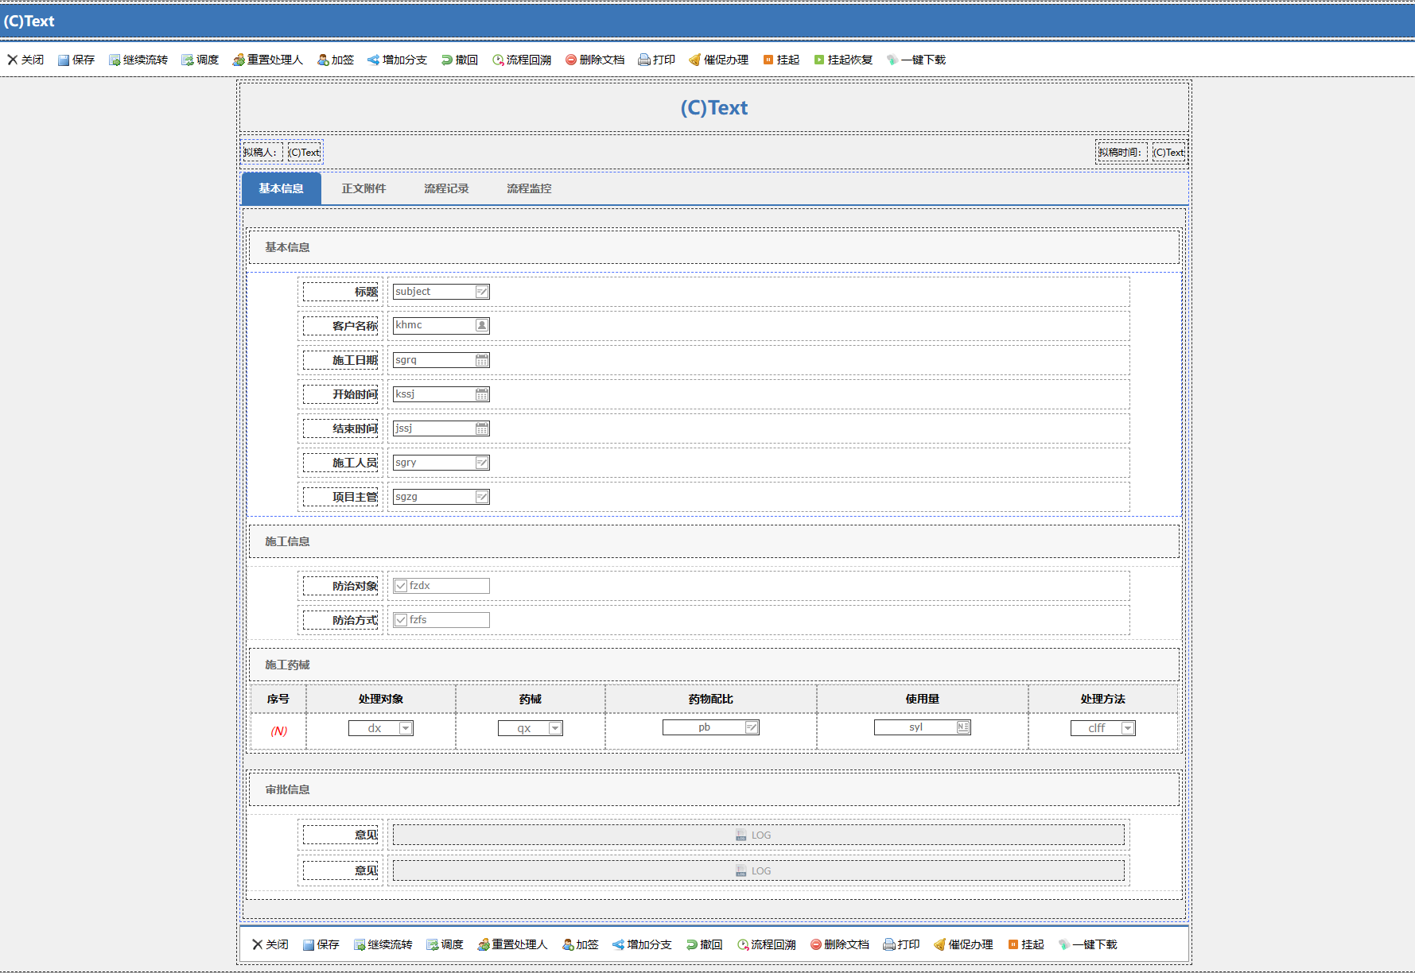The height and width of the screenshot is (973, 1415).
Task: Expand the dx dropdown under 处理对象
Action: (x=406, y=728)
